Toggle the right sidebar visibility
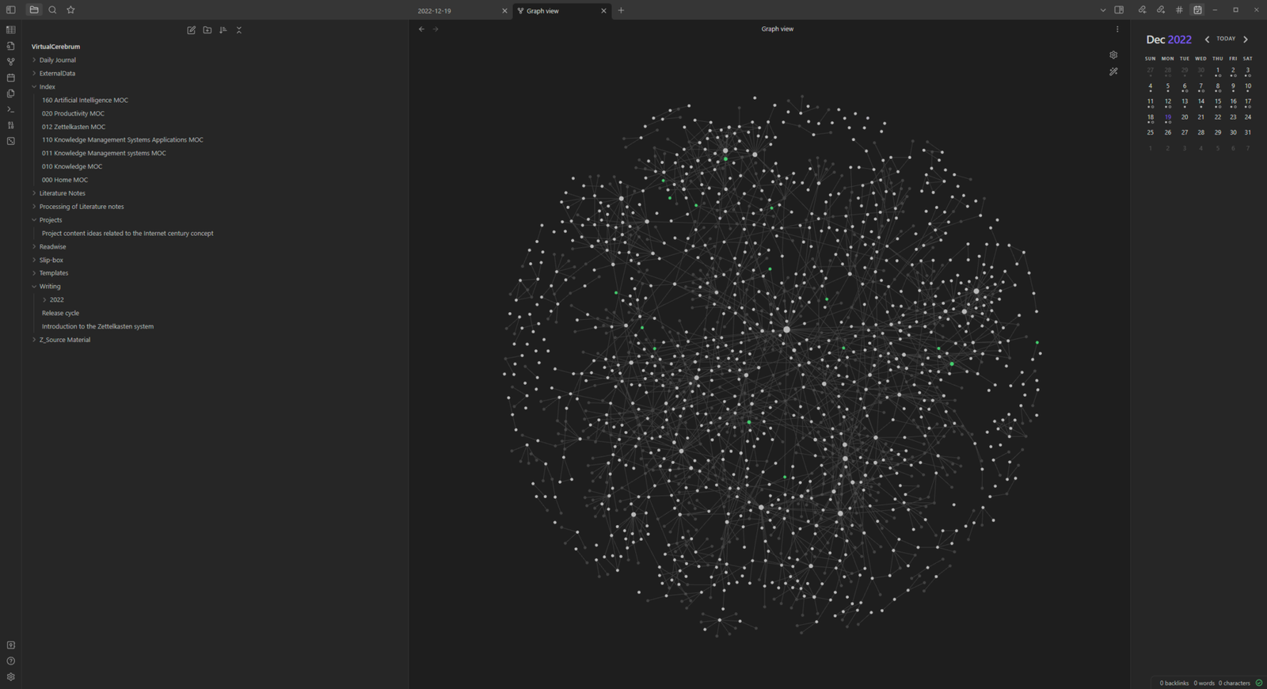 (x=1119, y=10)
